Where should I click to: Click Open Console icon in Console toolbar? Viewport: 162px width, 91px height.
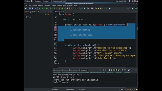[129, 70]
